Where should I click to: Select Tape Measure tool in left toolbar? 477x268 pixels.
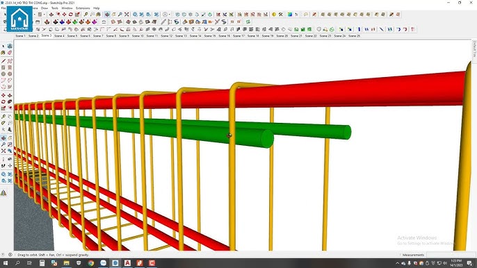pos(3,117)
